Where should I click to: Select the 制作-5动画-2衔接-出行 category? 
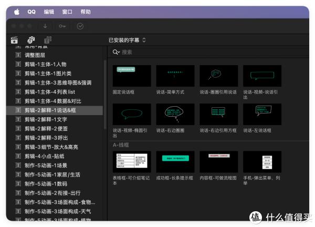coord(55,193)
